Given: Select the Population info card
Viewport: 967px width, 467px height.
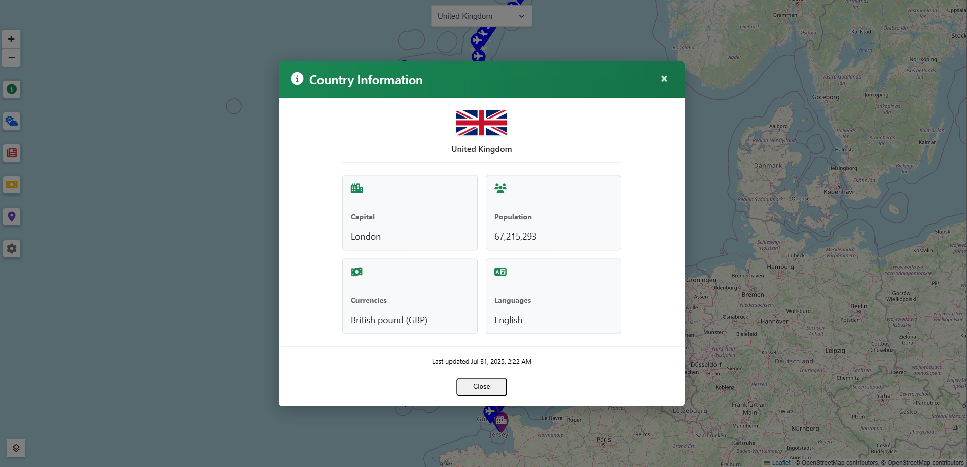Looking at the screenshot, I should [x=553, y=212].
